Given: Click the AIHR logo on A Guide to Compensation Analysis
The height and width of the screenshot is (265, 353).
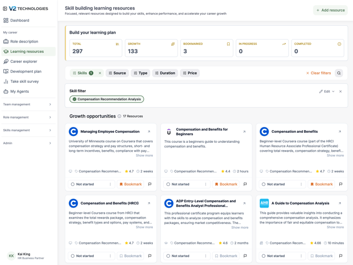Looking at the screenshot, I should pyautogui.click(x=264, y=203).
